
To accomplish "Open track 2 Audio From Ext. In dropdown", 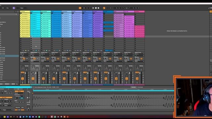I will [x=35, y=54].
